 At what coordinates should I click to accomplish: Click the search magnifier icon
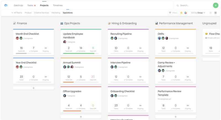tap(177, 6)
